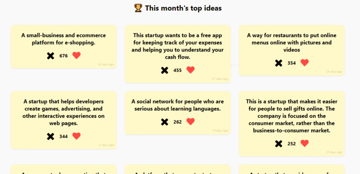Open the e-shopping platform idea card text
360x174 pixels.
pyautogui.click(x=64, y=39)
